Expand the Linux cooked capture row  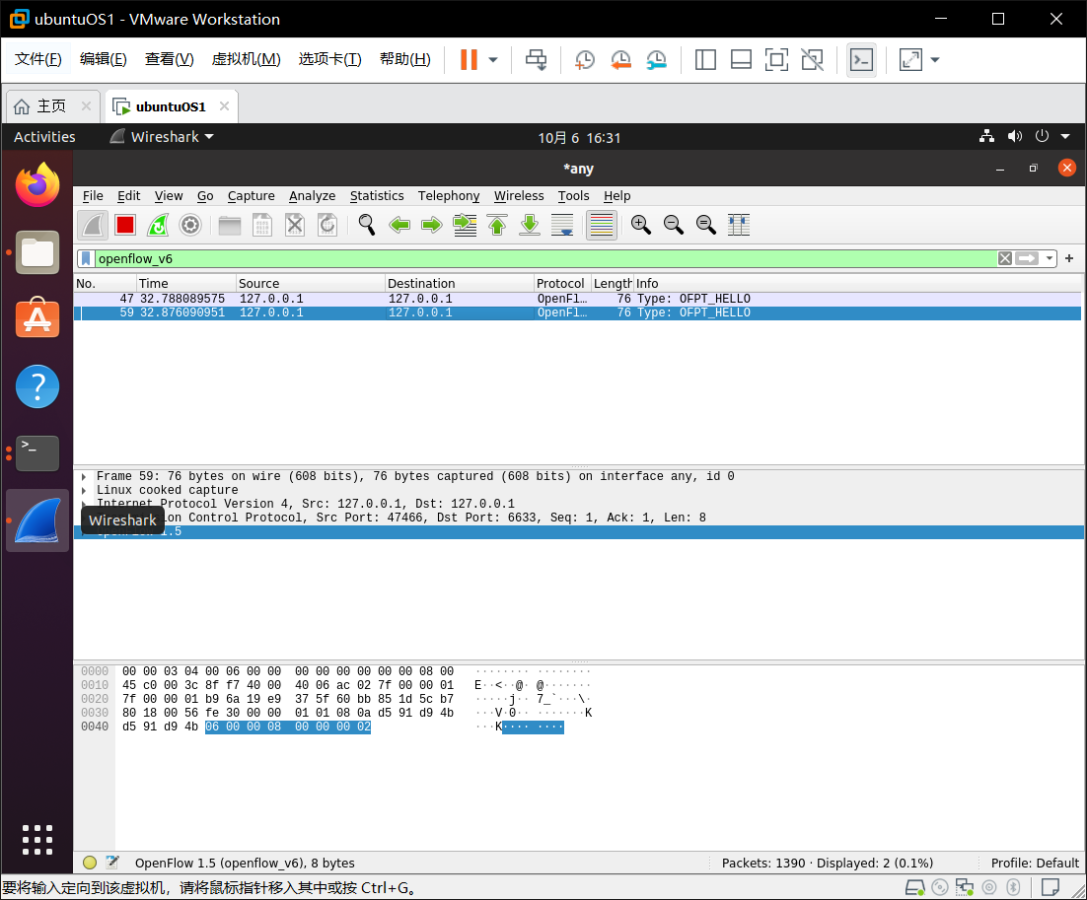pyautogui.click(x=84, y=491)
